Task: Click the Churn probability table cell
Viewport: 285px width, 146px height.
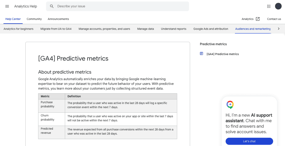Action: click(x=51, y=119)
